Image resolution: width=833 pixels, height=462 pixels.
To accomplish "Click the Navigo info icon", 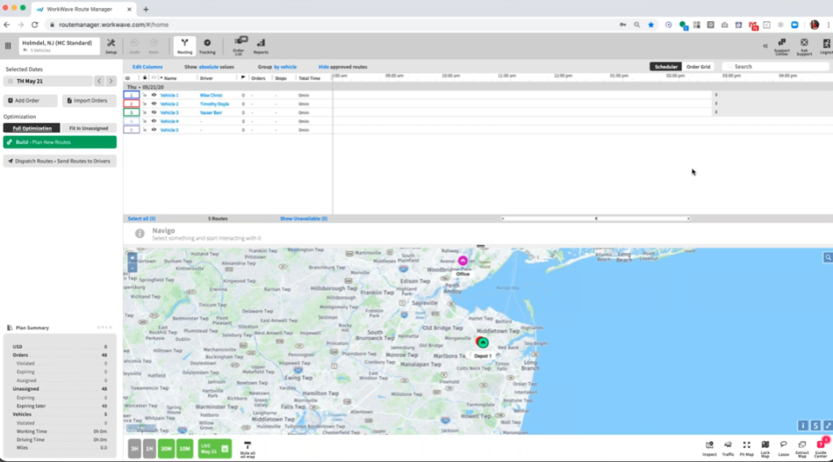I will (140, 233).
